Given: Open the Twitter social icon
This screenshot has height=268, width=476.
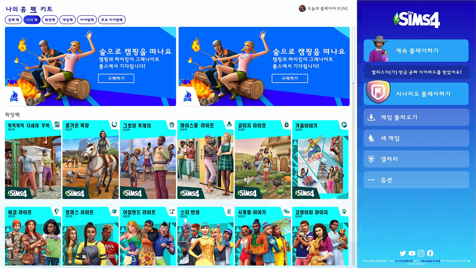Looking at the screenshot, I should [x=403, y=253].
